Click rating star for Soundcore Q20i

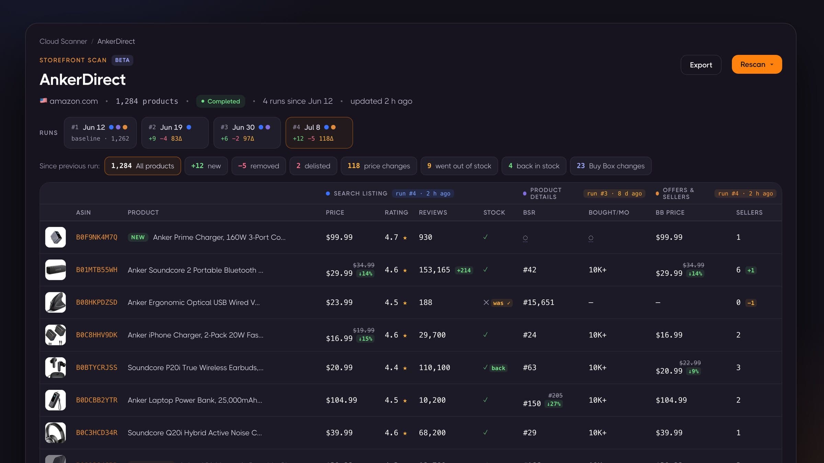coord(405,433)
